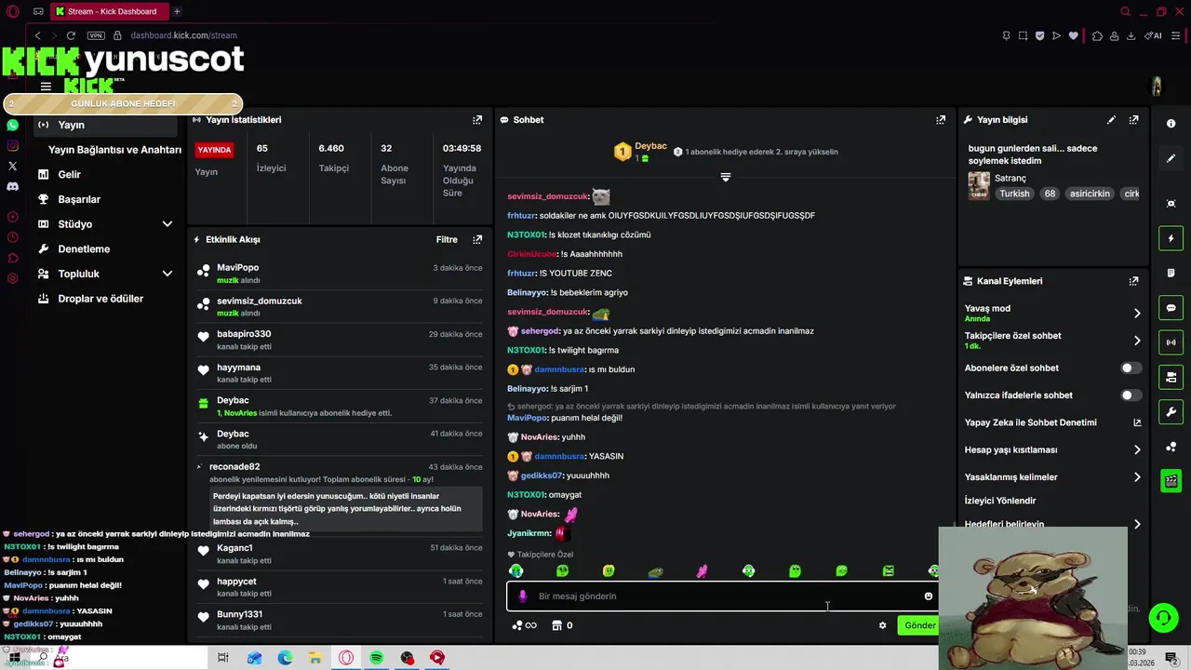1191x670 pixels.
Task: Pop out the Kanal Eylemleri panel
Action: (x=1133, y=281)
